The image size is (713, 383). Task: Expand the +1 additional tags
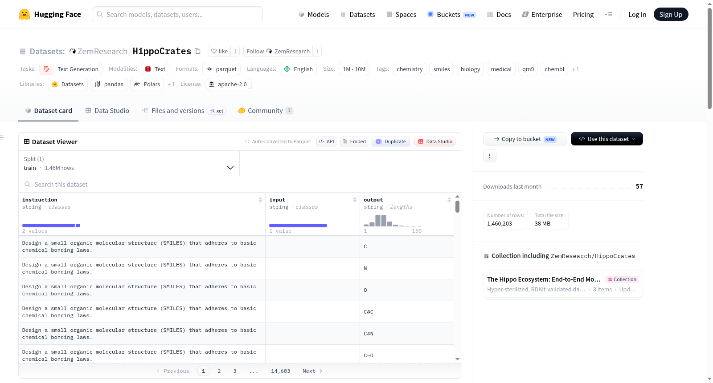(576, 69)
